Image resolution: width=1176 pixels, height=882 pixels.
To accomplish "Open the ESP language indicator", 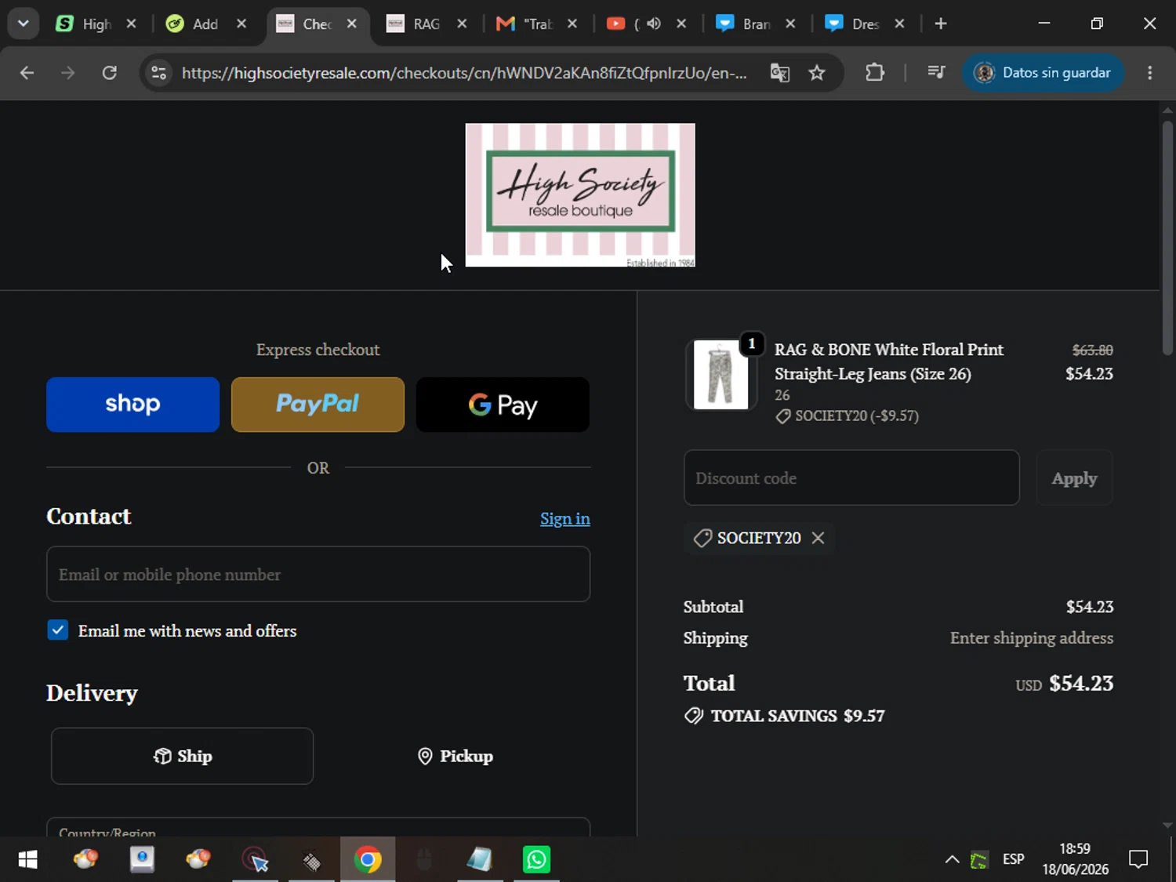I will click(1013, 860).
